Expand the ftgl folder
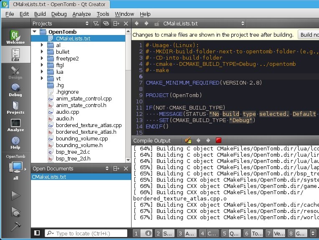319x240 pixels. [x=42, y=65]
